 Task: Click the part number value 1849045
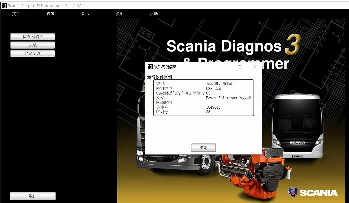point(213,107)
